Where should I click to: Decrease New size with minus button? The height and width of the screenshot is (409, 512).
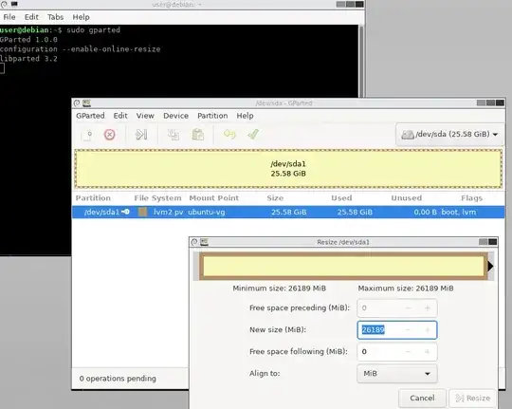(x=408, y=330)
